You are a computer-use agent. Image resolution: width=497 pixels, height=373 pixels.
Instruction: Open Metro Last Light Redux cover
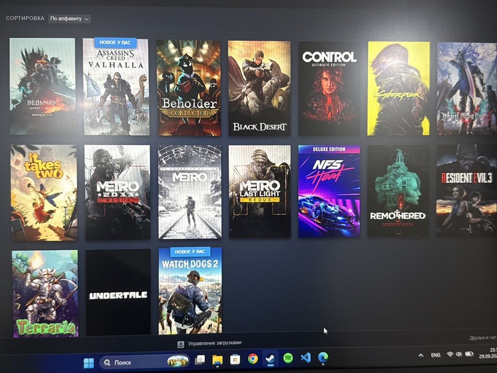(x=260, y=191)
